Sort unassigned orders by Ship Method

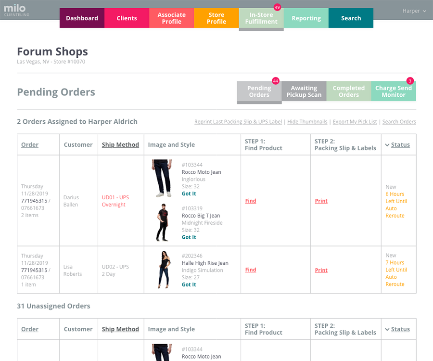tap(120, 329)
